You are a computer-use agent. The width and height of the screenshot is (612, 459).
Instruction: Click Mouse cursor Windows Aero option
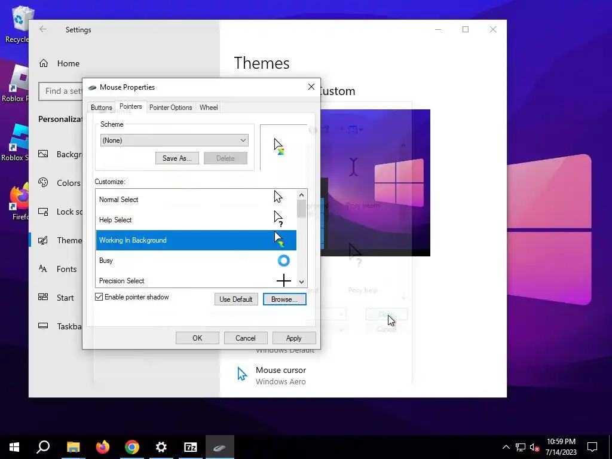(272, 375)
